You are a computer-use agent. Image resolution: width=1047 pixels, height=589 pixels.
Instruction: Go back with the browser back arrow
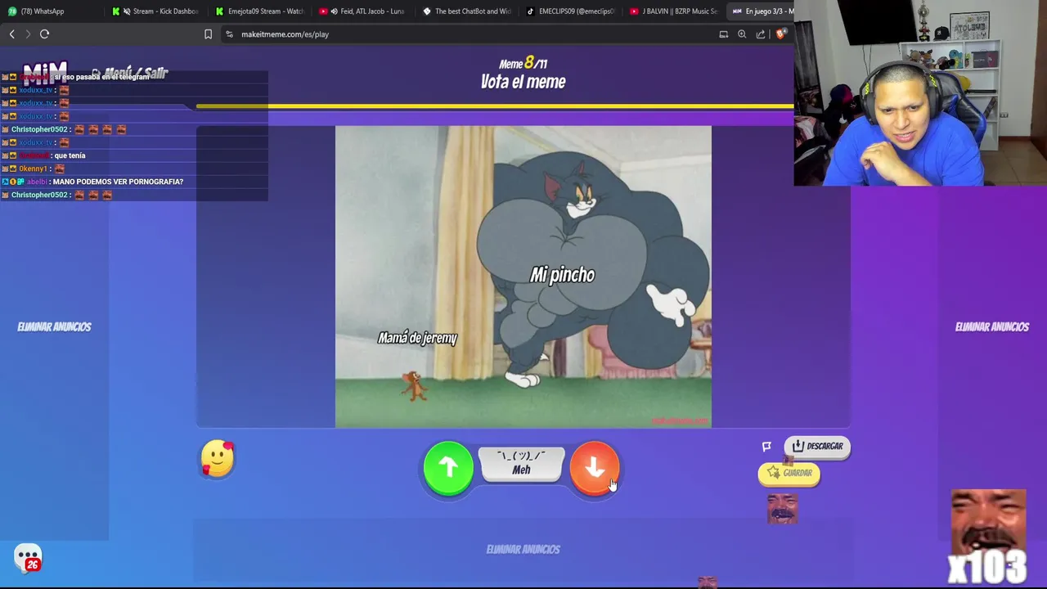(x=11, y=34)
